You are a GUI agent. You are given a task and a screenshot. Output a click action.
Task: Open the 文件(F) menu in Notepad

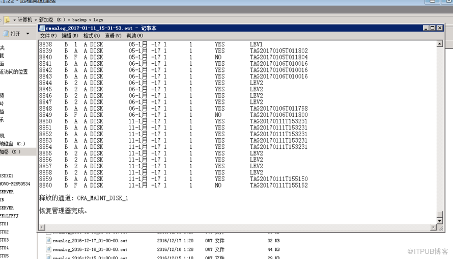point(48,36)
